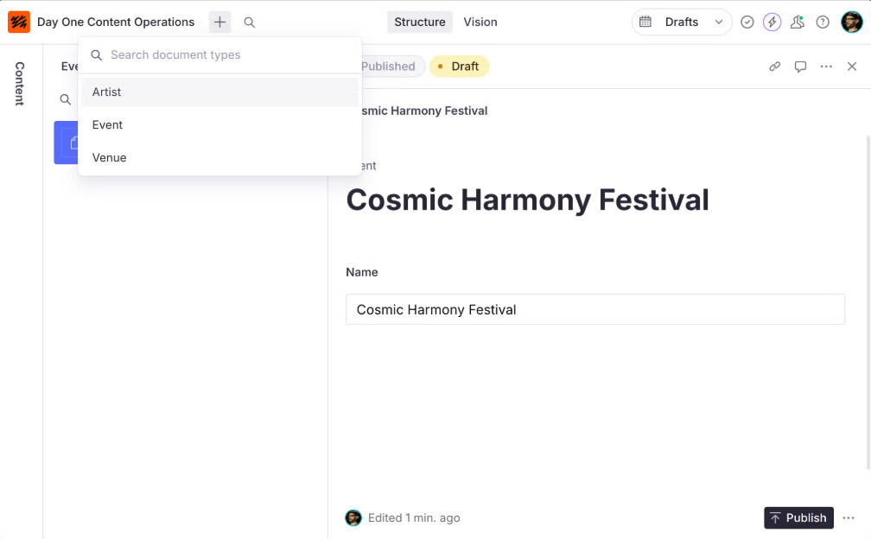This screenshot has width=871, height=539.
Task: Open the help question mark icon
Action: (x=823, y=22)
